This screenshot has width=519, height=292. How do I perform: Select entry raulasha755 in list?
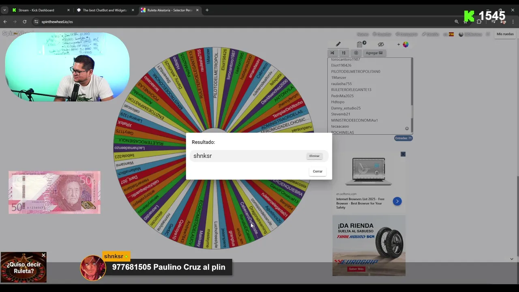[x=341, y=84]
